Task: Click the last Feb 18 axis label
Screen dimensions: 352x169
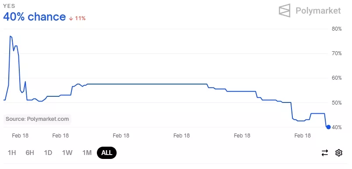Action: 302,136
